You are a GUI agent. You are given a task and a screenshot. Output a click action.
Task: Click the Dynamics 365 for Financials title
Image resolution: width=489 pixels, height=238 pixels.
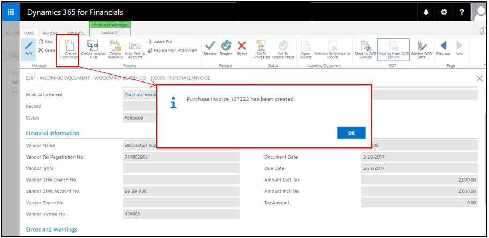click(x=75, y=12)
